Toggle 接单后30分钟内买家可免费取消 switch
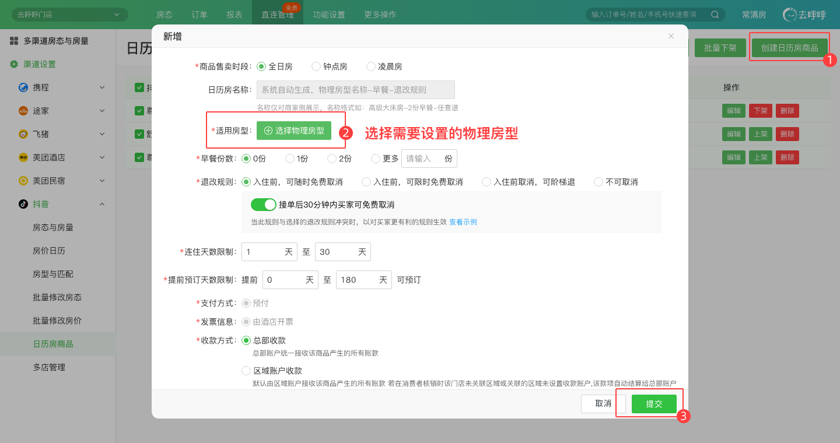 tap(264, 205)
